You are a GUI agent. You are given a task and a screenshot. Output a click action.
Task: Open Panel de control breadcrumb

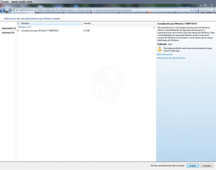pos(26,10)
